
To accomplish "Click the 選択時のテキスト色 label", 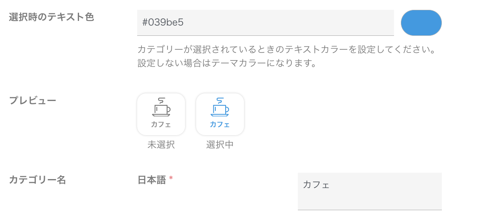I will [x=51, y=17].
